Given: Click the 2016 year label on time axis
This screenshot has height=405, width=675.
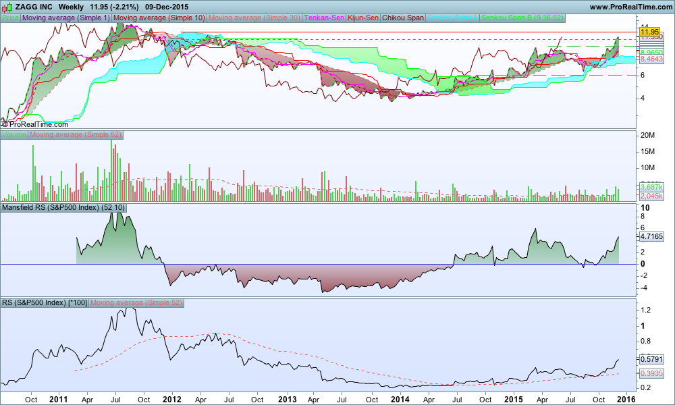Looking at the screenshot, I should point(627,400).
